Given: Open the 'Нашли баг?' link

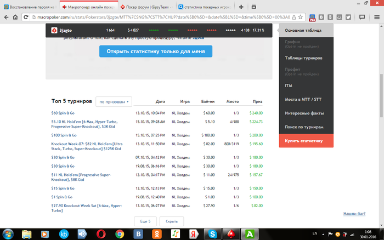Looking at the screenshot, I should coord(354,214).
